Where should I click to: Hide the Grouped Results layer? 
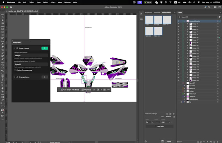pyautogui.click(x=178, y=21)
